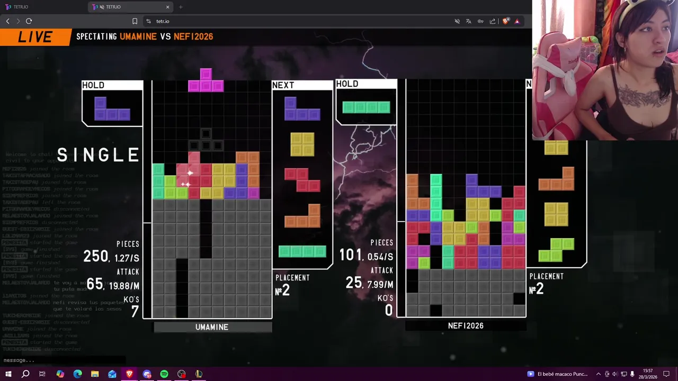Screen dimensions: 678x381
Task: Go back with the browser back arrow
Action: pos(8,21)
